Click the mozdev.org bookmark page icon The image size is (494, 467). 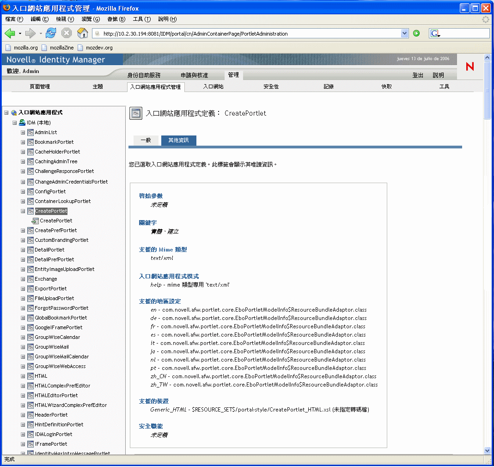80,48
